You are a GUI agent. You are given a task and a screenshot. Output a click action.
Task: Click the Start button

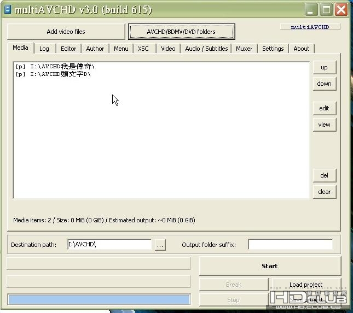click(270, 266)
